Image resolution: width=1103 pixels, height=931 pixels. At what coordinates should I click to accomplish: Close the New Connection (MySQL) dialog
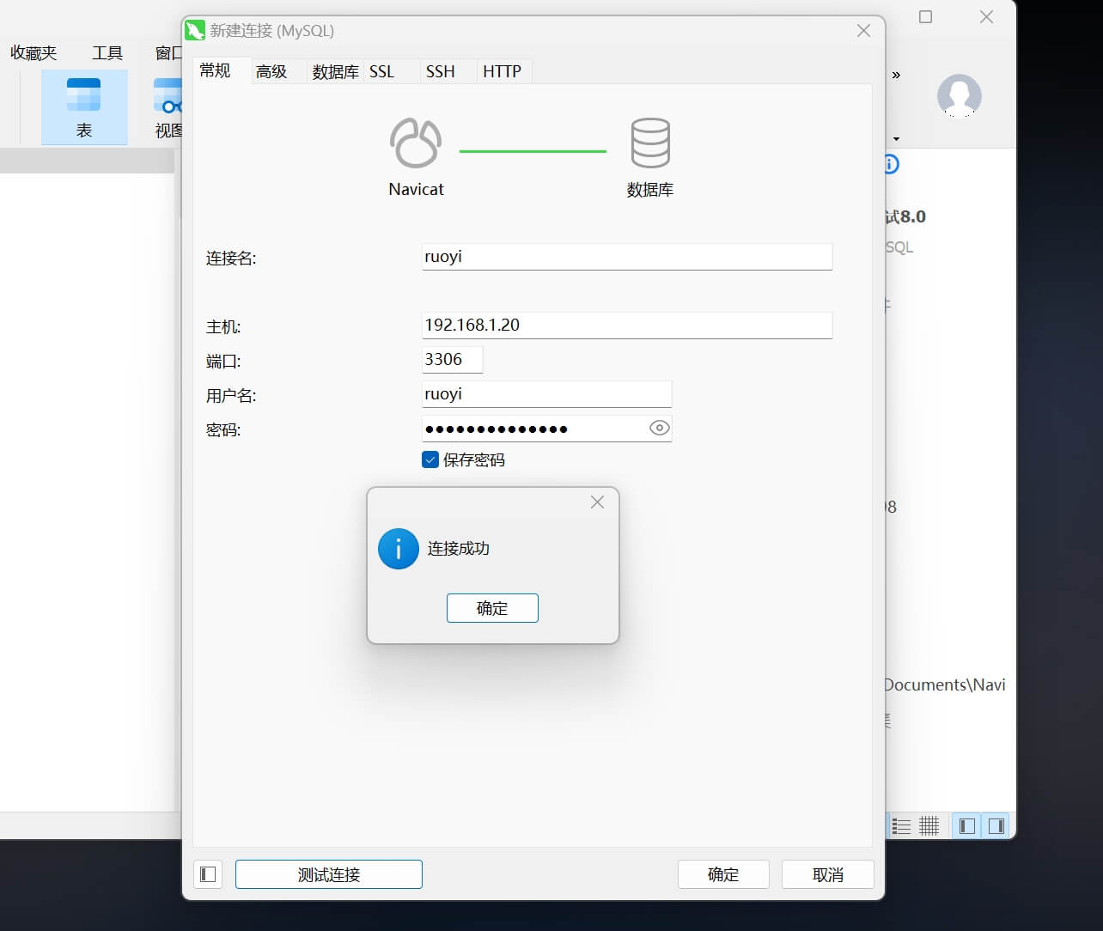tap(864, 31)
